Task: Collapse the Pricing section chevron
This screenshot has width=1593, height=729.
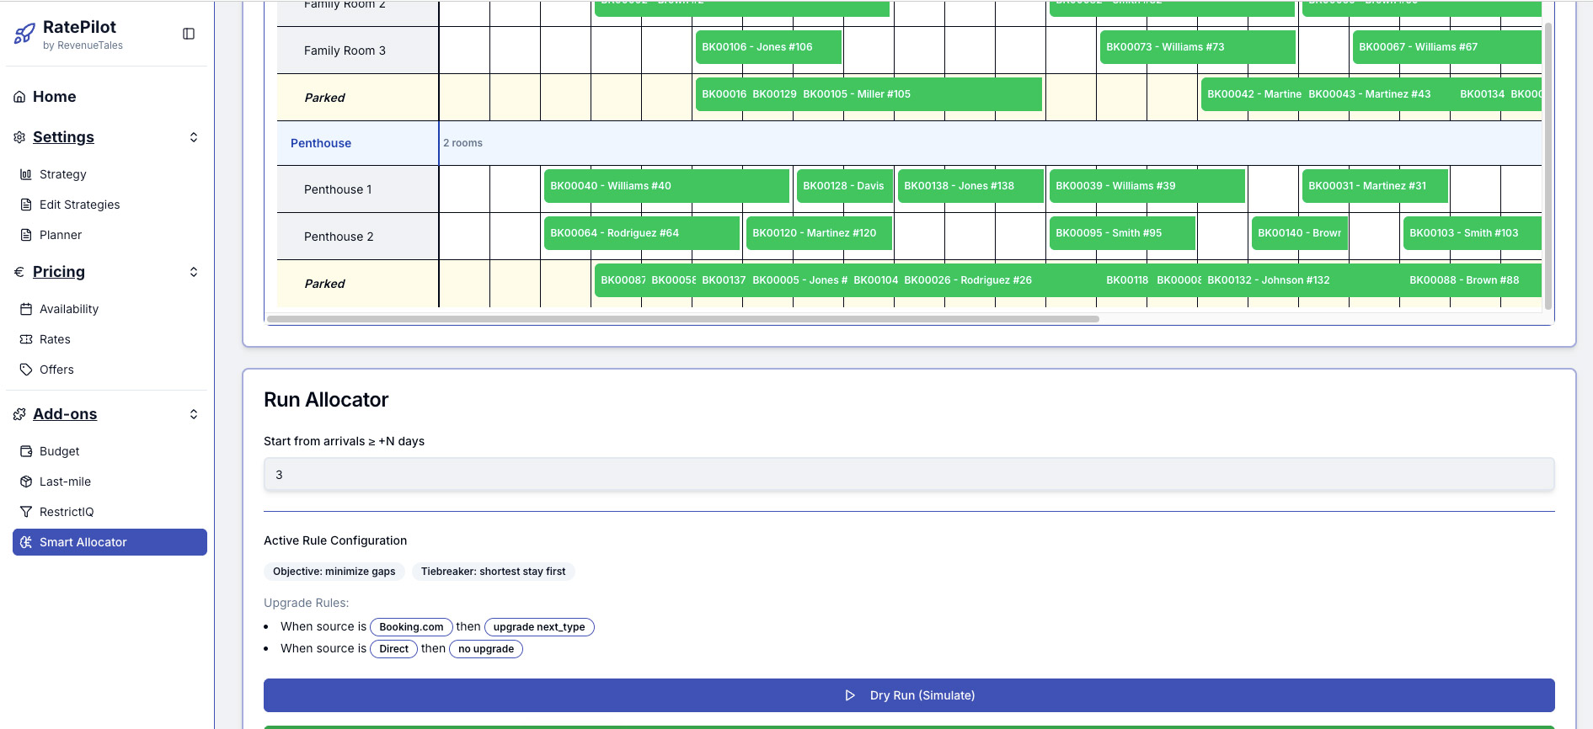Action: (x=194, y=272)
